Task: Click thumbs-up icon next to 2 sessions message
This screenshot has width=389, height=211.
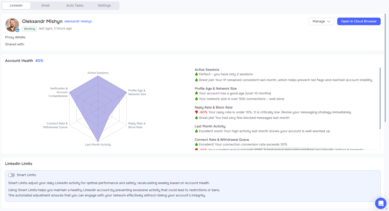Action: point(196,74)
